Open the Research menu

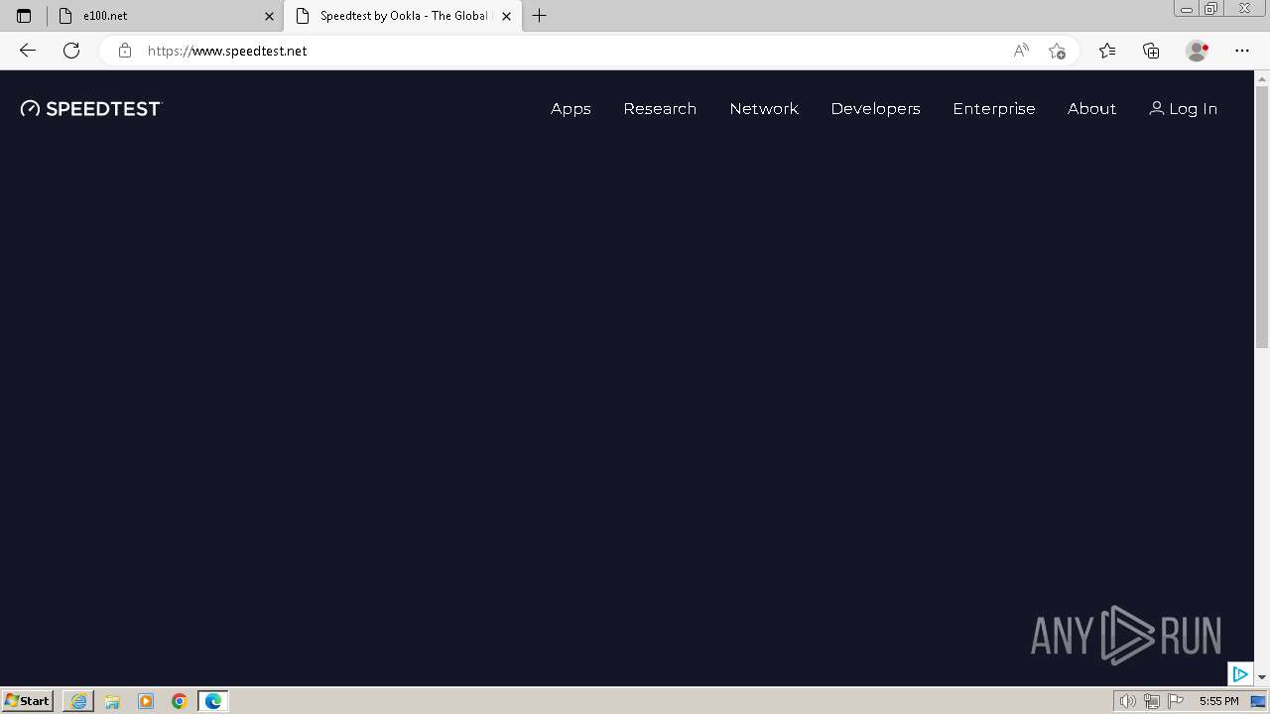(x=660, y=109)
